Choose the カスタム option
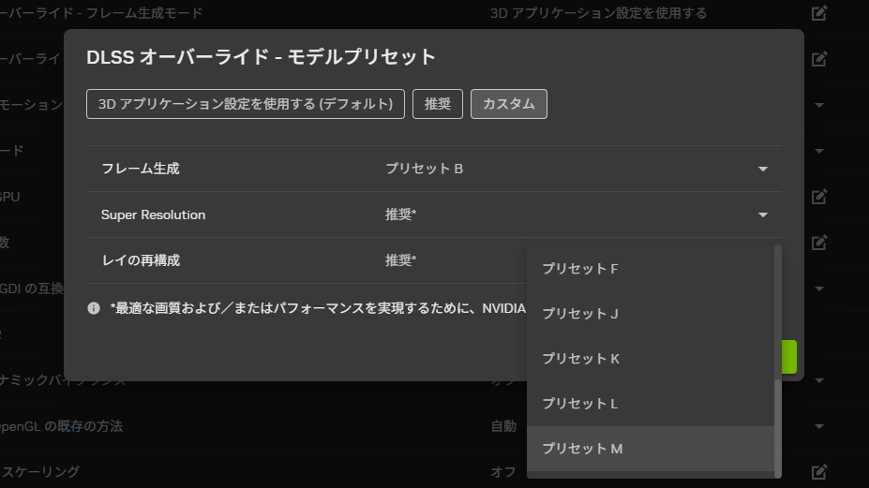 (508, 104)
